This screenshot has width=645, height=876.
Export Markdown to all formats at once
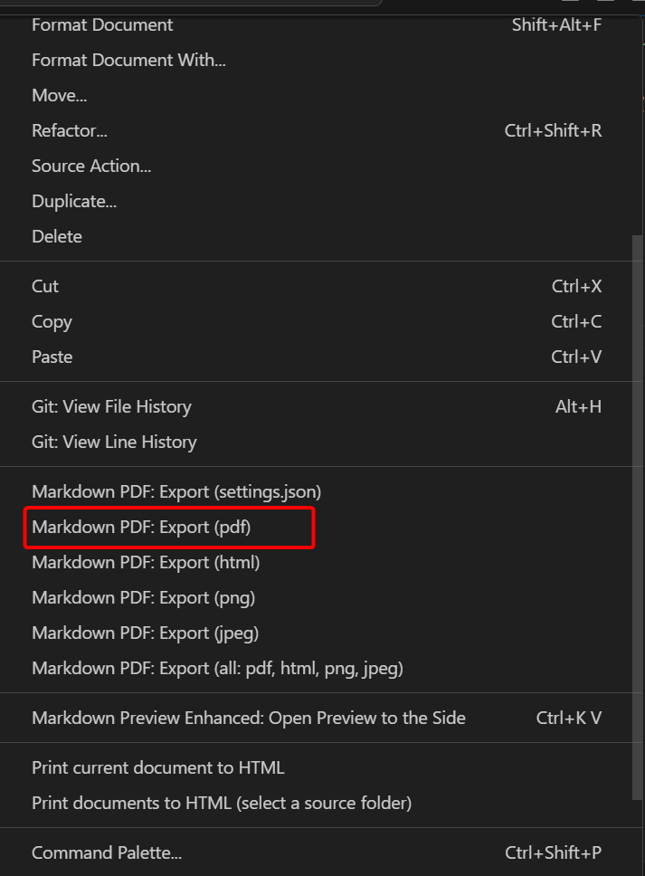point(218,668)
